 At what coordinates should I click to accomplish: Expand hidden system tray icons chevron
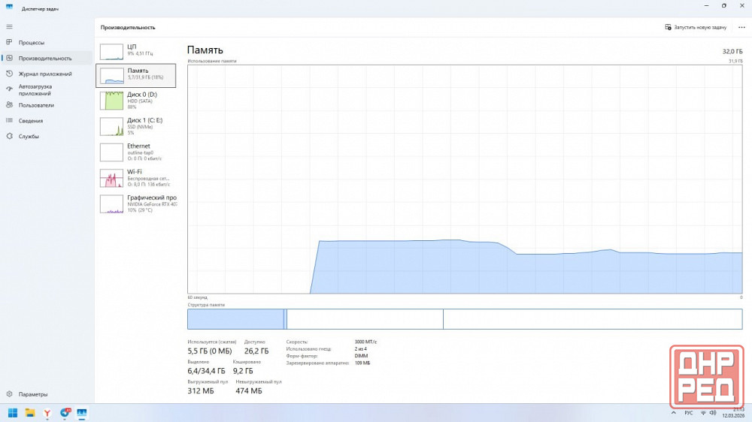pos(672,413)
